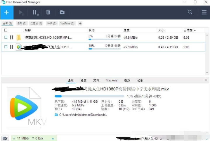Check the 流浪地球 row checkbox
The width and height of the screenshot is (210, 141).
[x=6, y=37]
